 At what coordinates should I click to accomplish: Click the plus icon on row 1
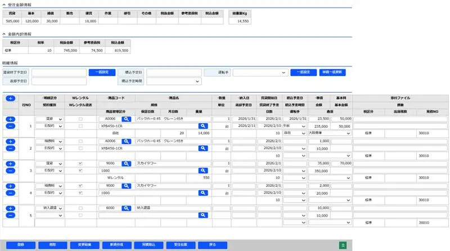coord(11,119)
